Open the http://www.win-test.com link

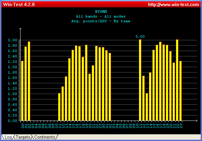tap(173, 5)
